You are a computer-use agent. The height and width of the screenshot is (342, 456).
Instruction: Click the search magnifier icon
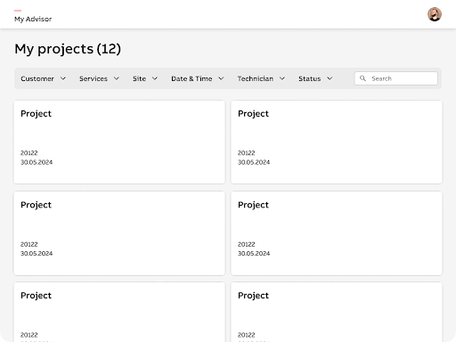362,78
